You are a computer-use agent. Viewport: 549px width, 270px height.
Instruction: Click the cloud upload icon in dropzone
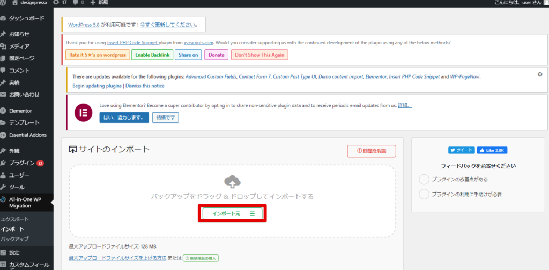click(x=232, y=182)
